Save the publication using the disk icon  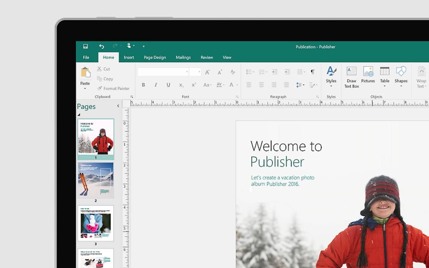tap(85, 46)
